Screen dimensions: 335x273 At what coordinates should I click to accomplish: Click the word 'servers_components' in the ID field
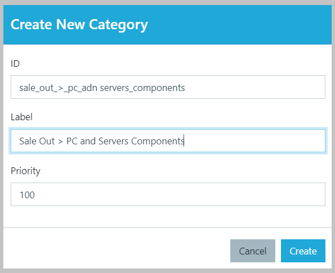click(142, 88)
